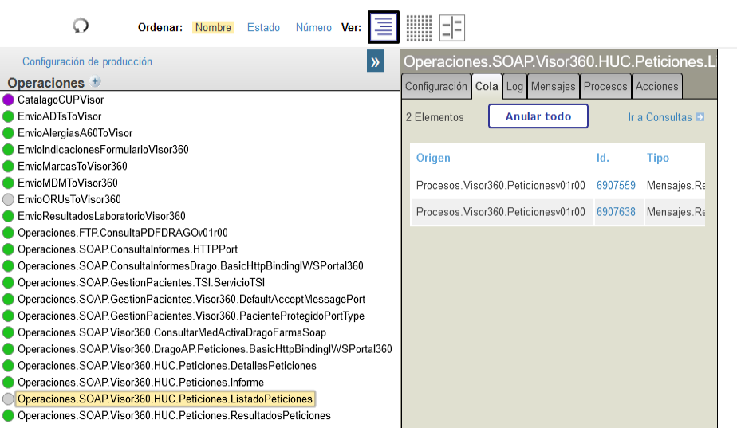Sort operations by Número
Viewport: 737px width, 428px height.
313,27
